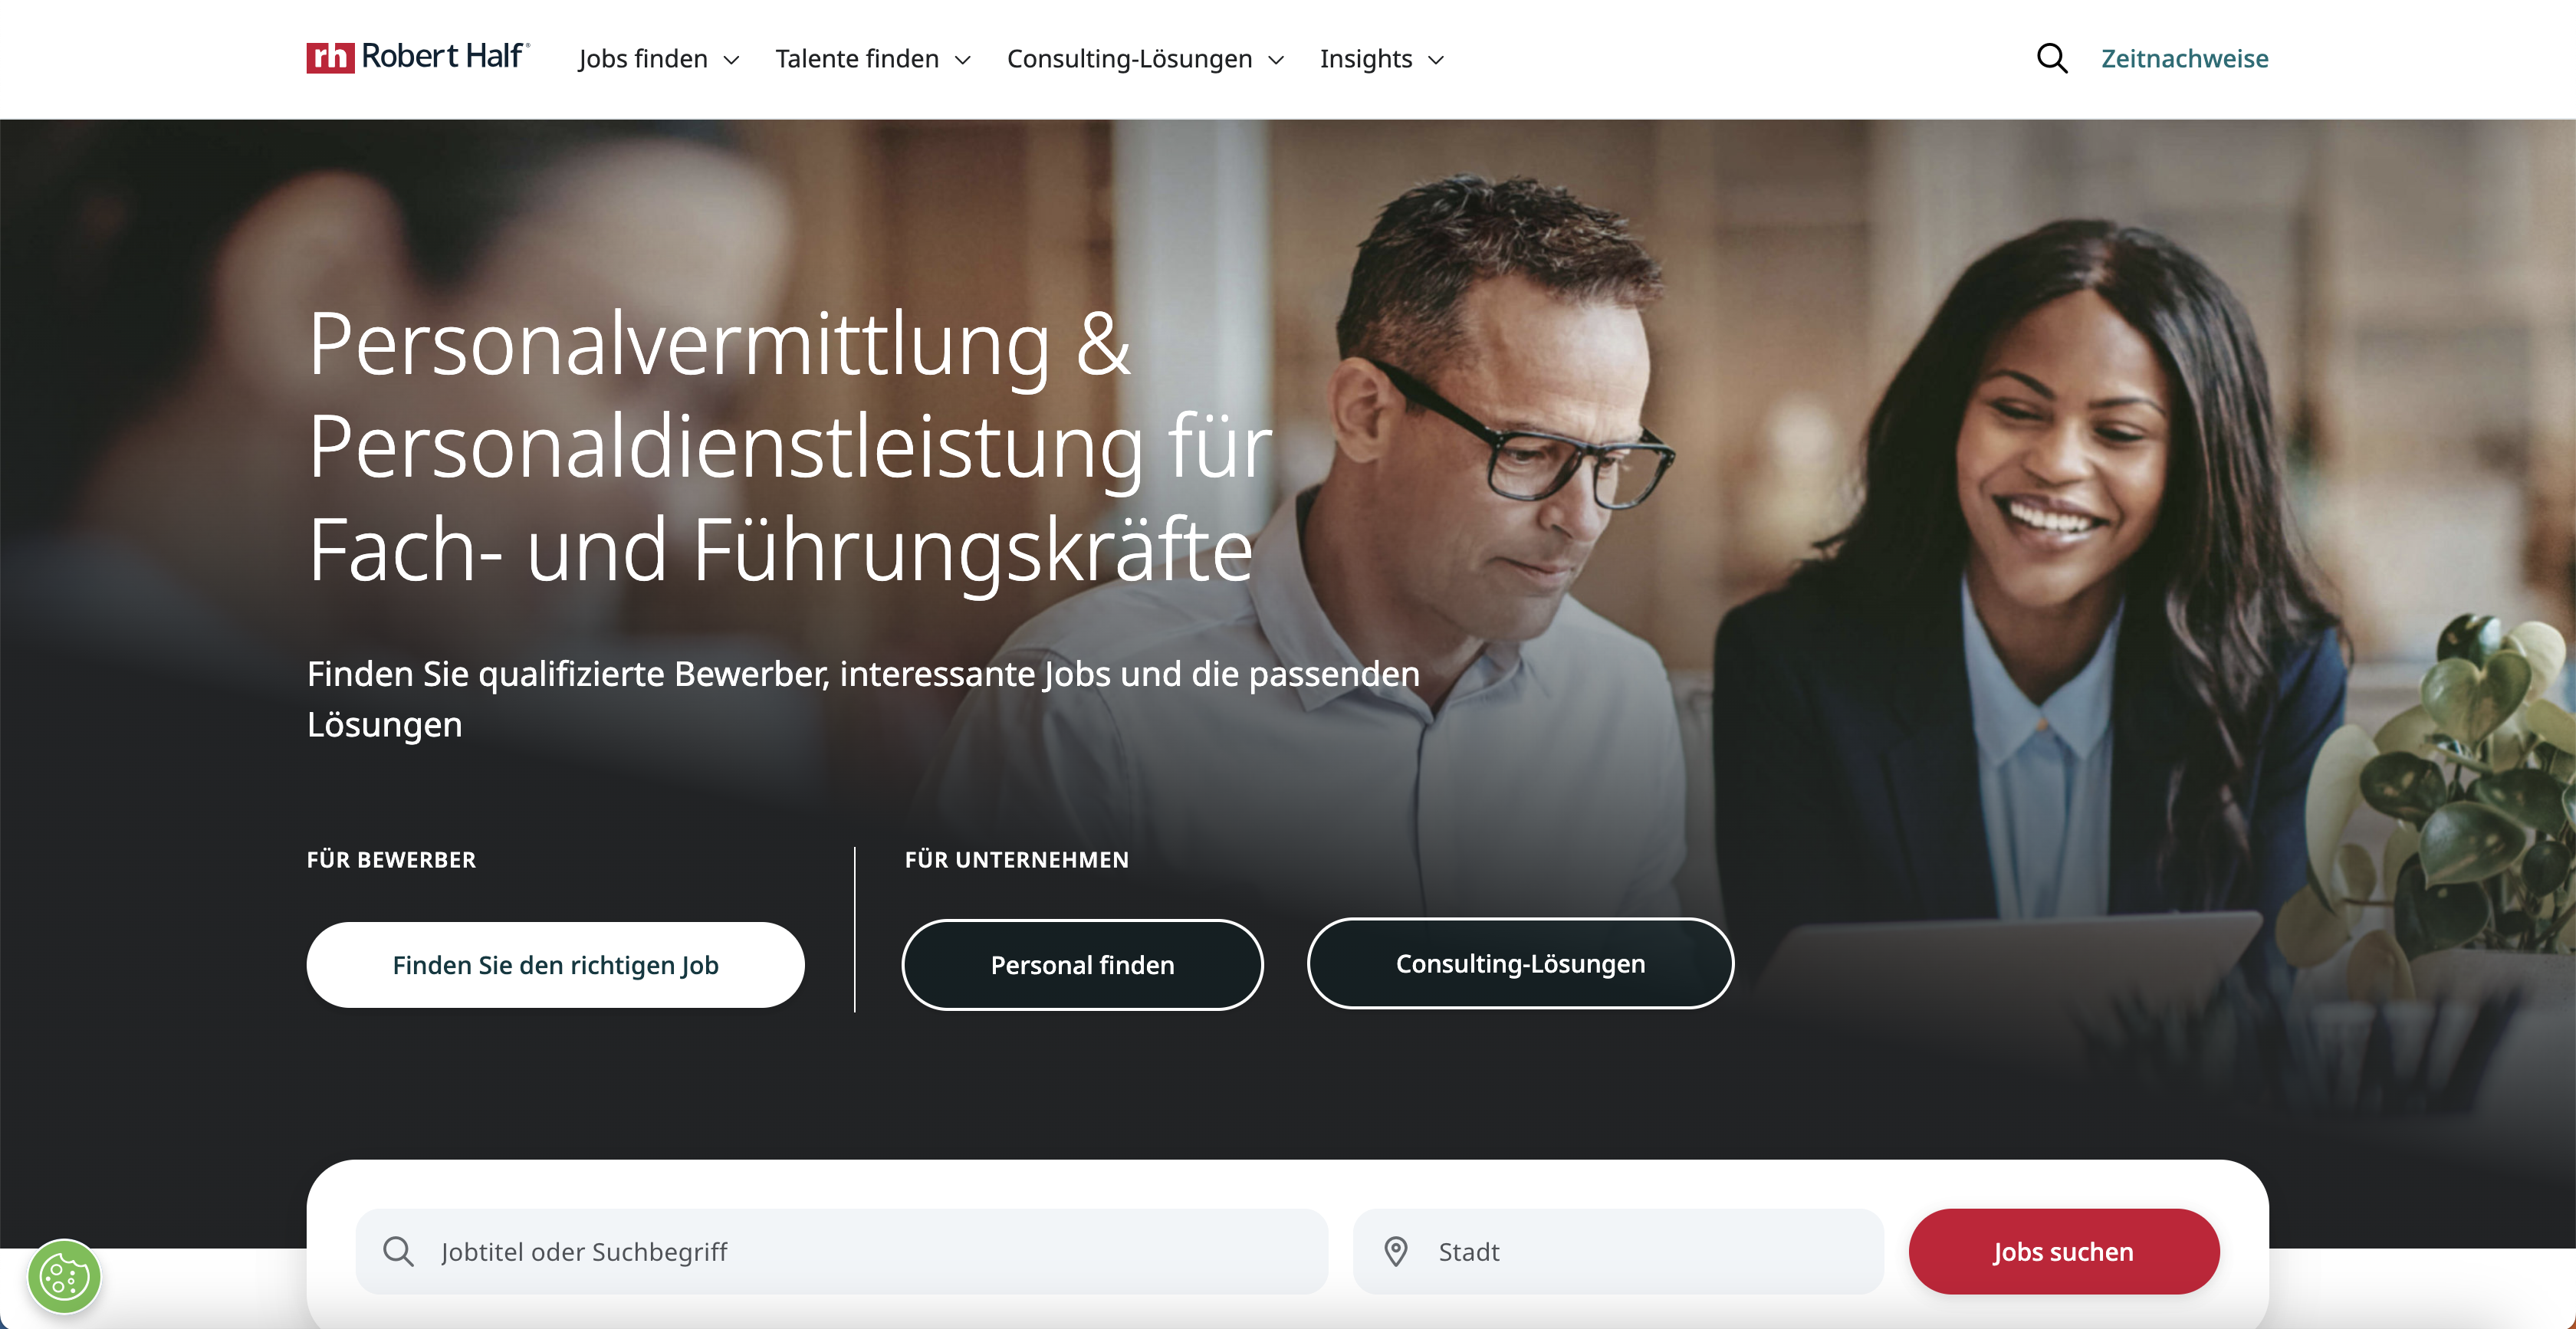Open cookie settings icon

tap(64, 1276)
